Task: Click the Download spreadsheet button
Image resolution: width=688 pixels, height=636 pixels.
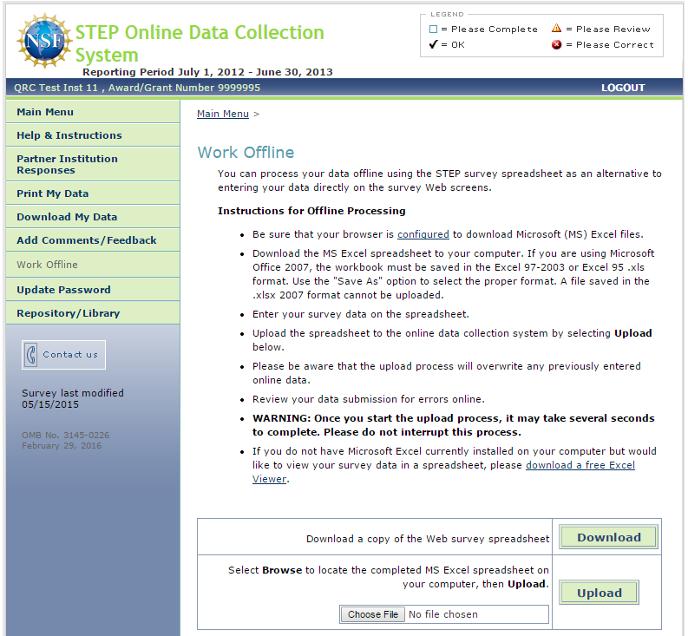Action: coord(608,537)
